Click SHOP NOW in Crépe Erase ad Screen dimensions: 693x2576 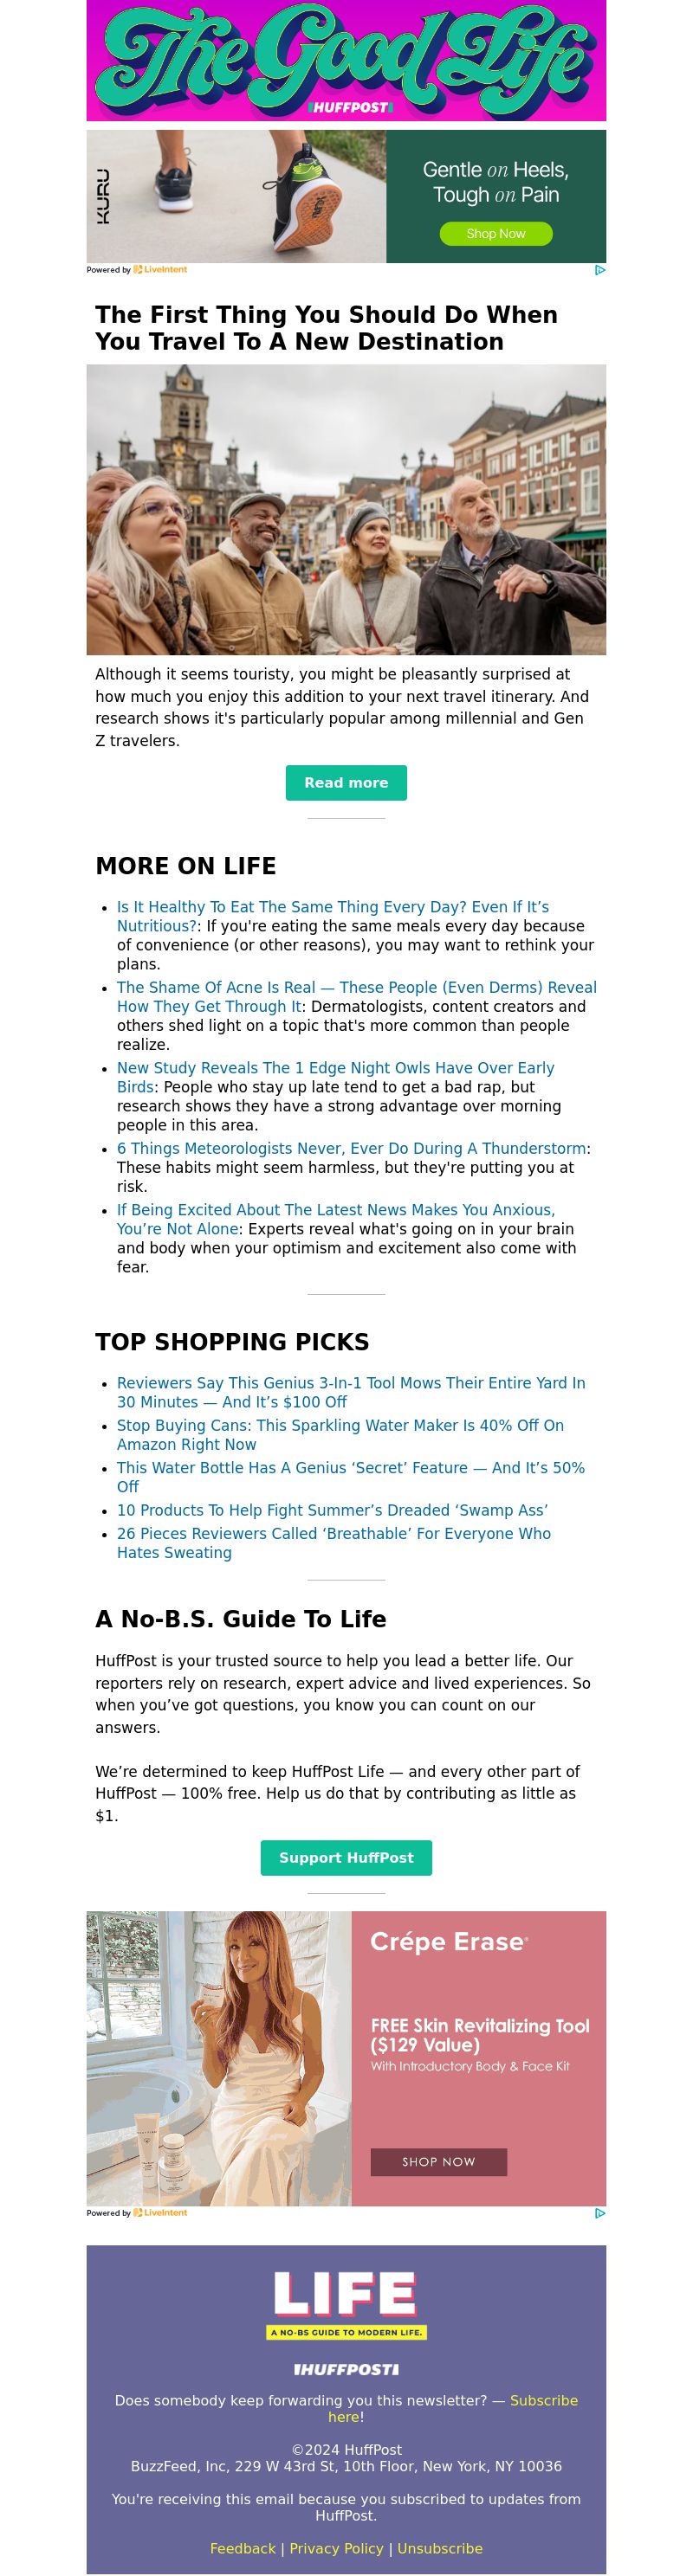point(438,2162)
